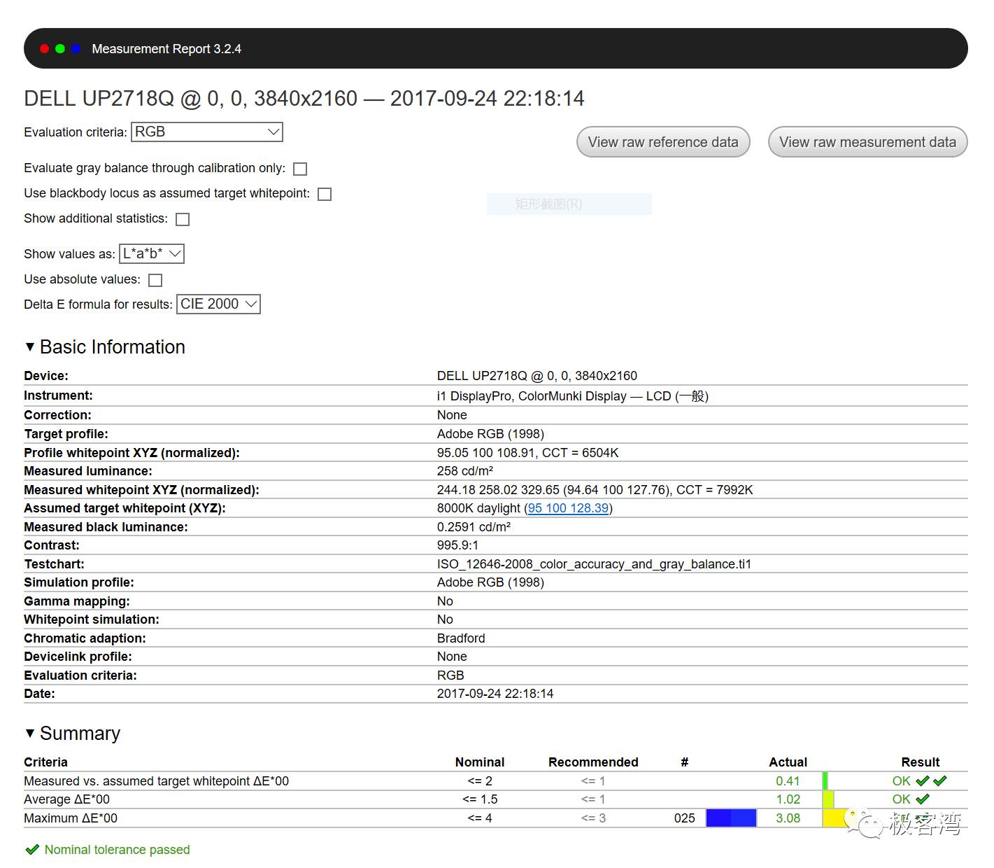Click the Nominal column header
This screenshot has width=994, height=868.
coord(480,762)
